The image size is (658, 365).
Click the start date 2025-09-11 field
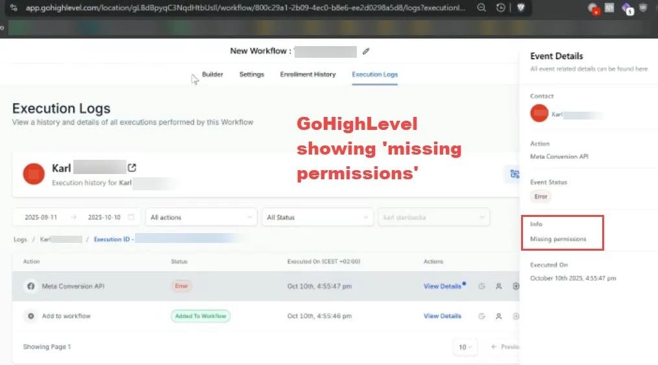click(x=41, y=217)
